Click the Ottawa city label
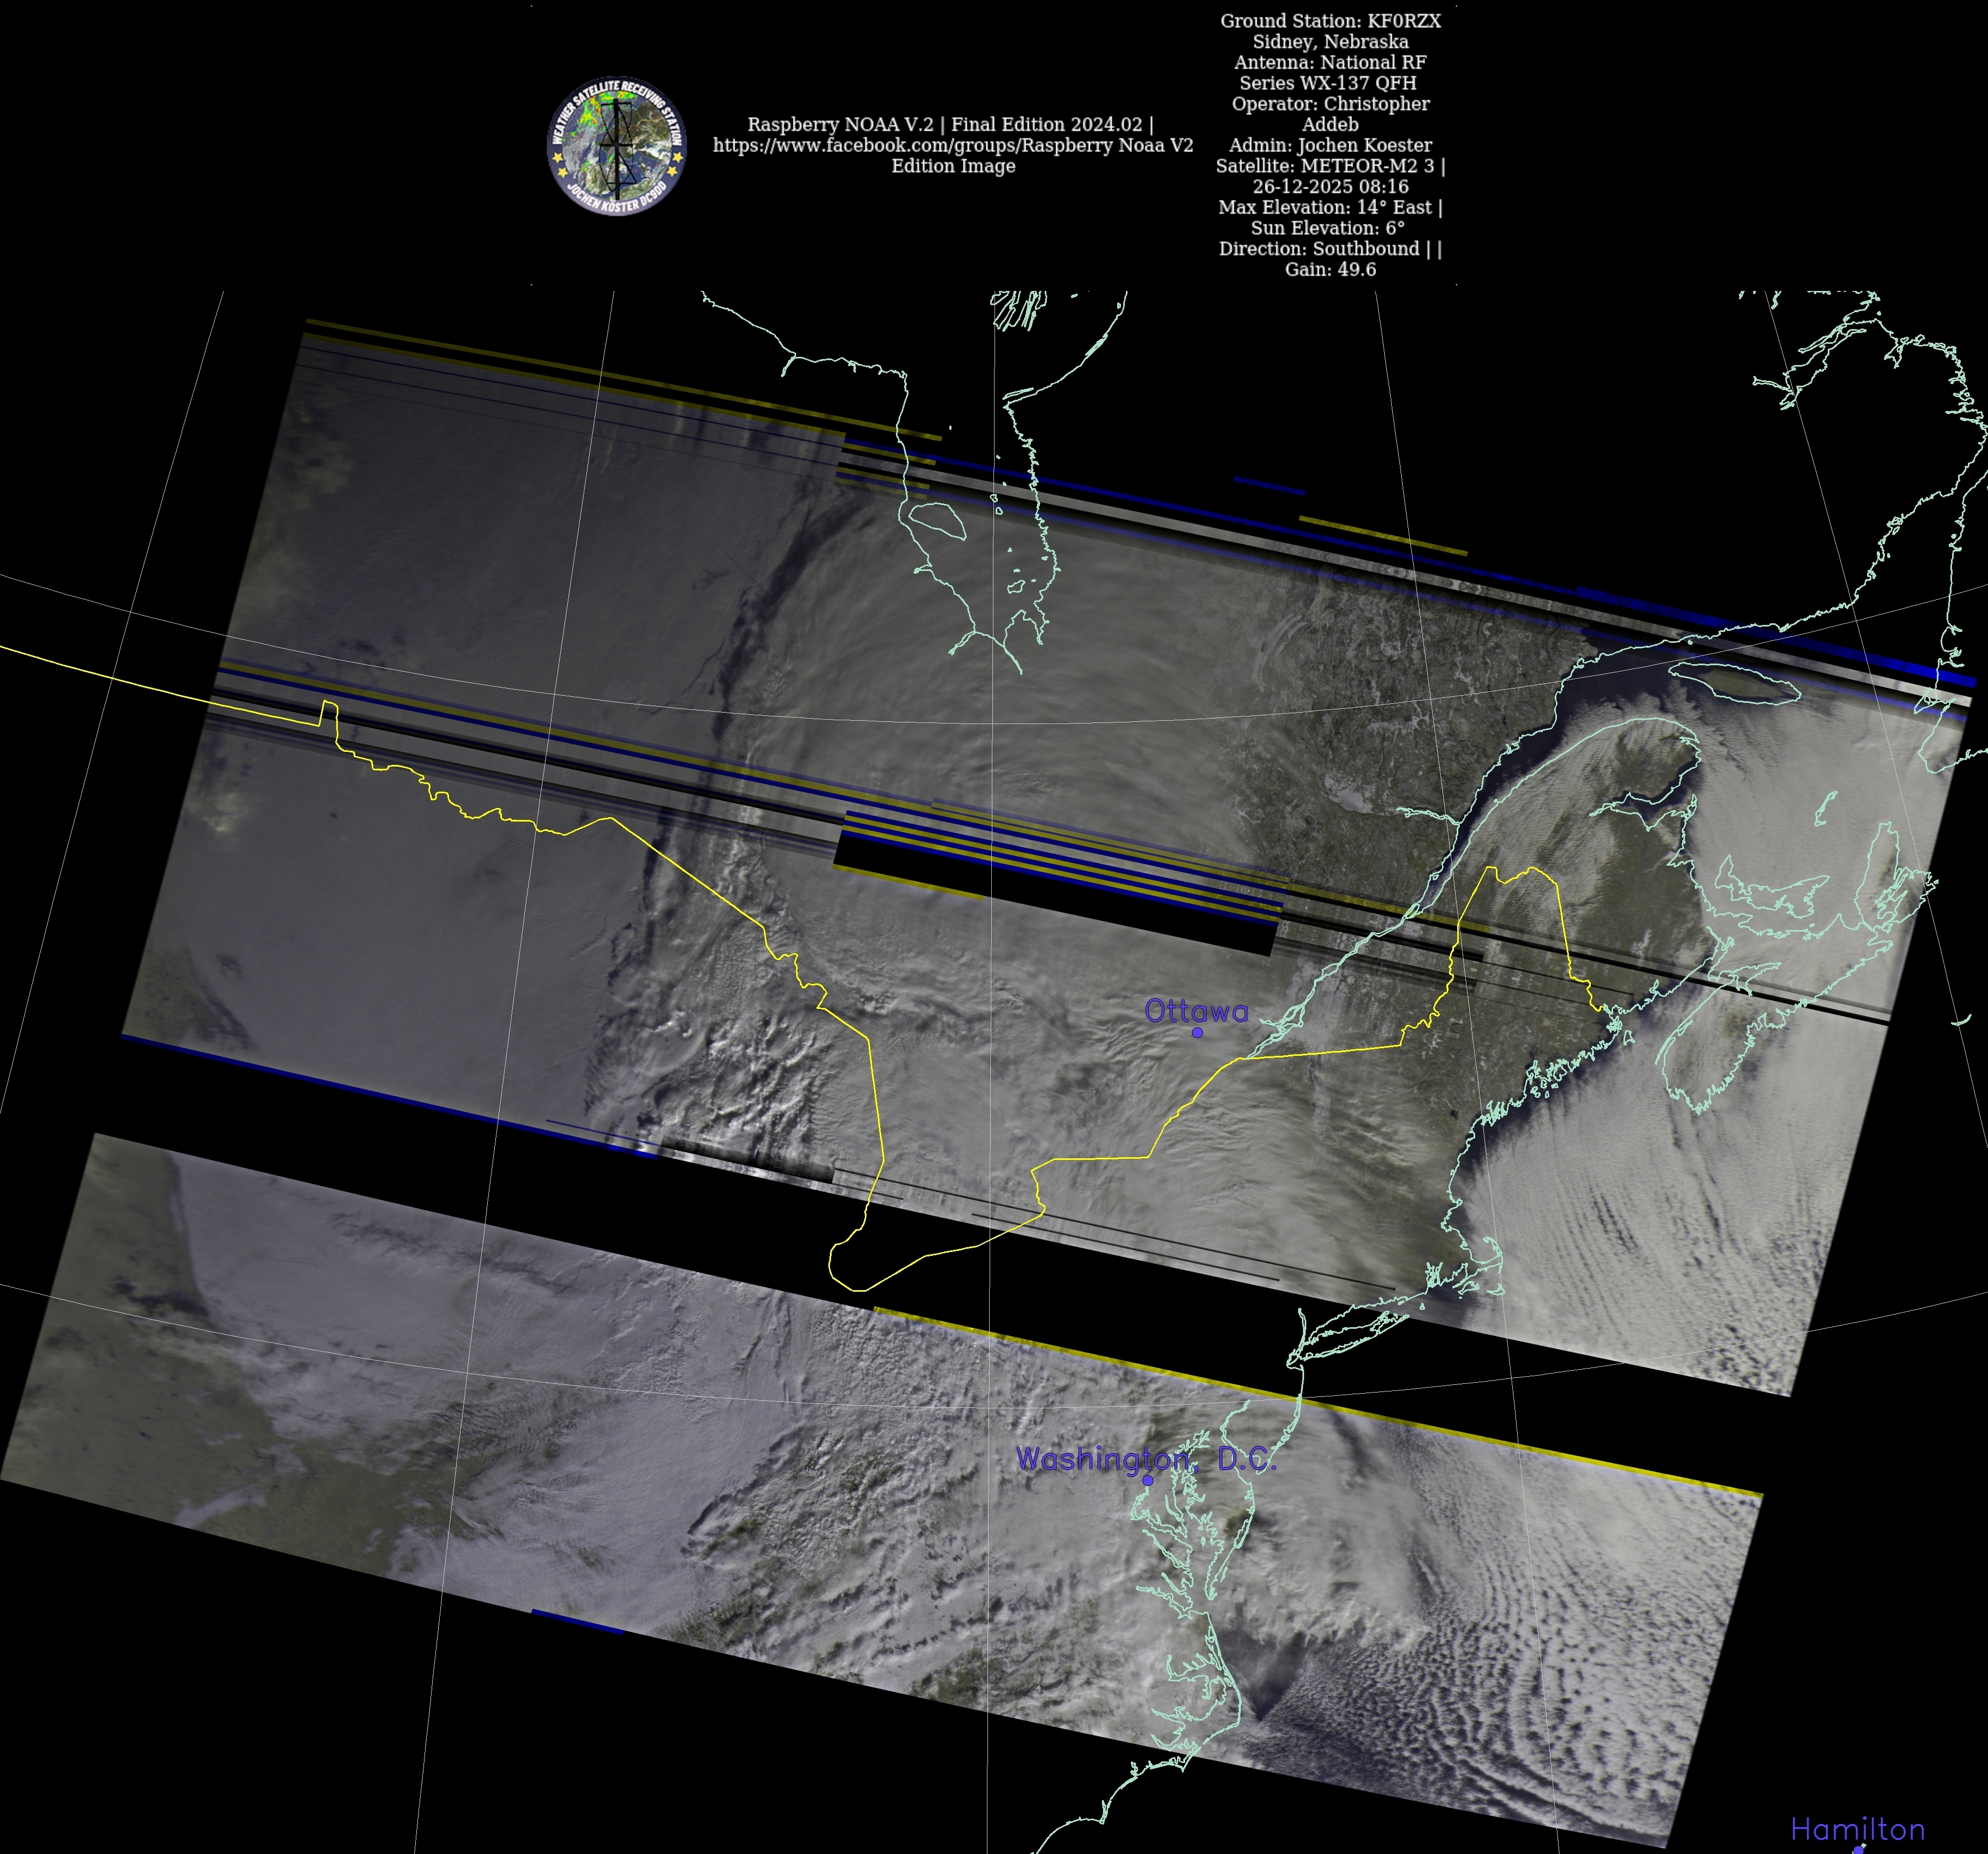 tap(1196, 1011)
